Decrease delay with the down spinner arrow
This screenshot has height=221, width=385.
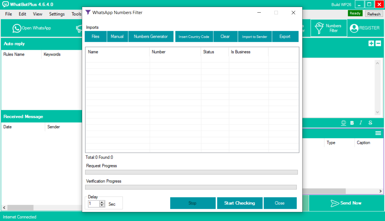[x=102, y=205]
